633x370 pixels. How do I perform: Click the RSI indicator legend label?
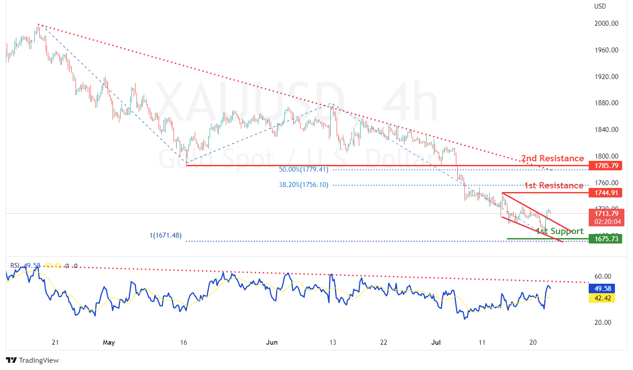pos(14,266)
